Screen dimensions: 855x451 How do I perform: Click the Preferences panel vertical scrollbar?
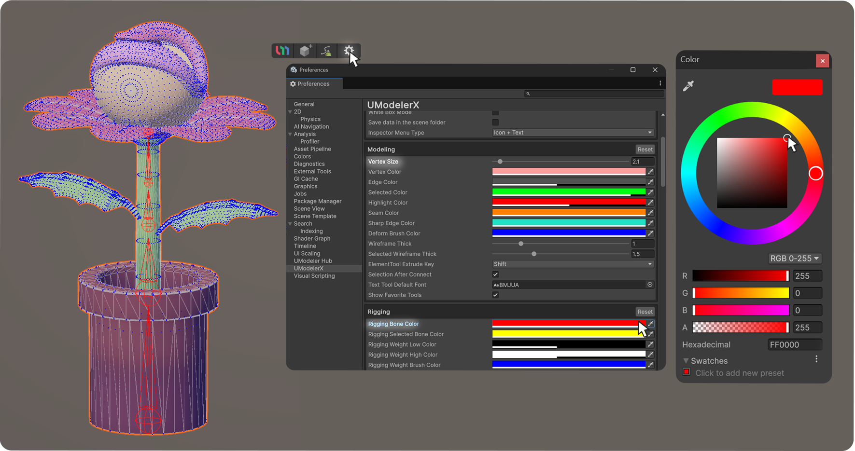tap(663, 162)
